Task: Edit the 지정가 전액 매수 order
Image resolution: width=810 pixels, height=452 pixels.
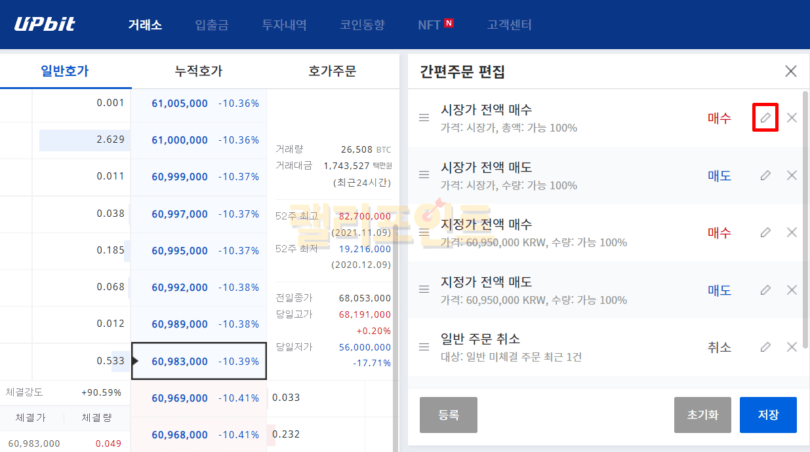Action: tap(765, 233)
